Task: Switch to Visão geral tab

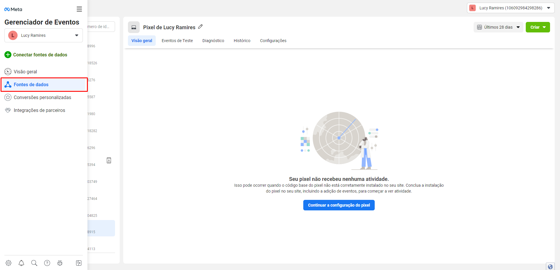Action: [142, 41]
